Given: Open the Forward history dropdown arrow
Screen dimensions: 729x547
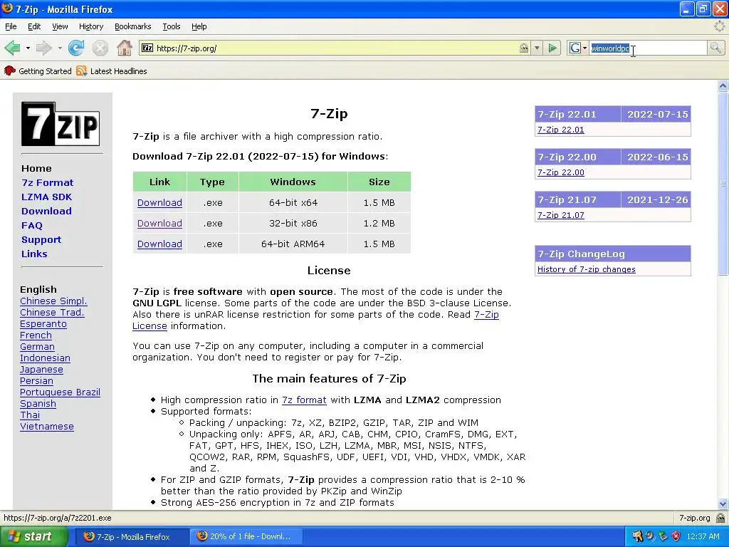Looking at the screenshot, I should [60, 48].
